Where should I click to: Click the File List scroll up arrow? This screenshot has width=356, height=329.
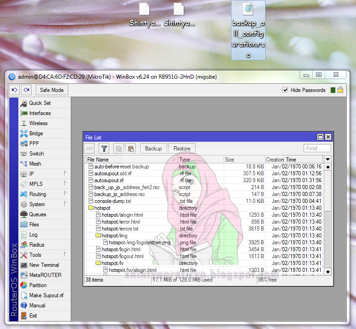pyautogui.click(x=328, y=167)
